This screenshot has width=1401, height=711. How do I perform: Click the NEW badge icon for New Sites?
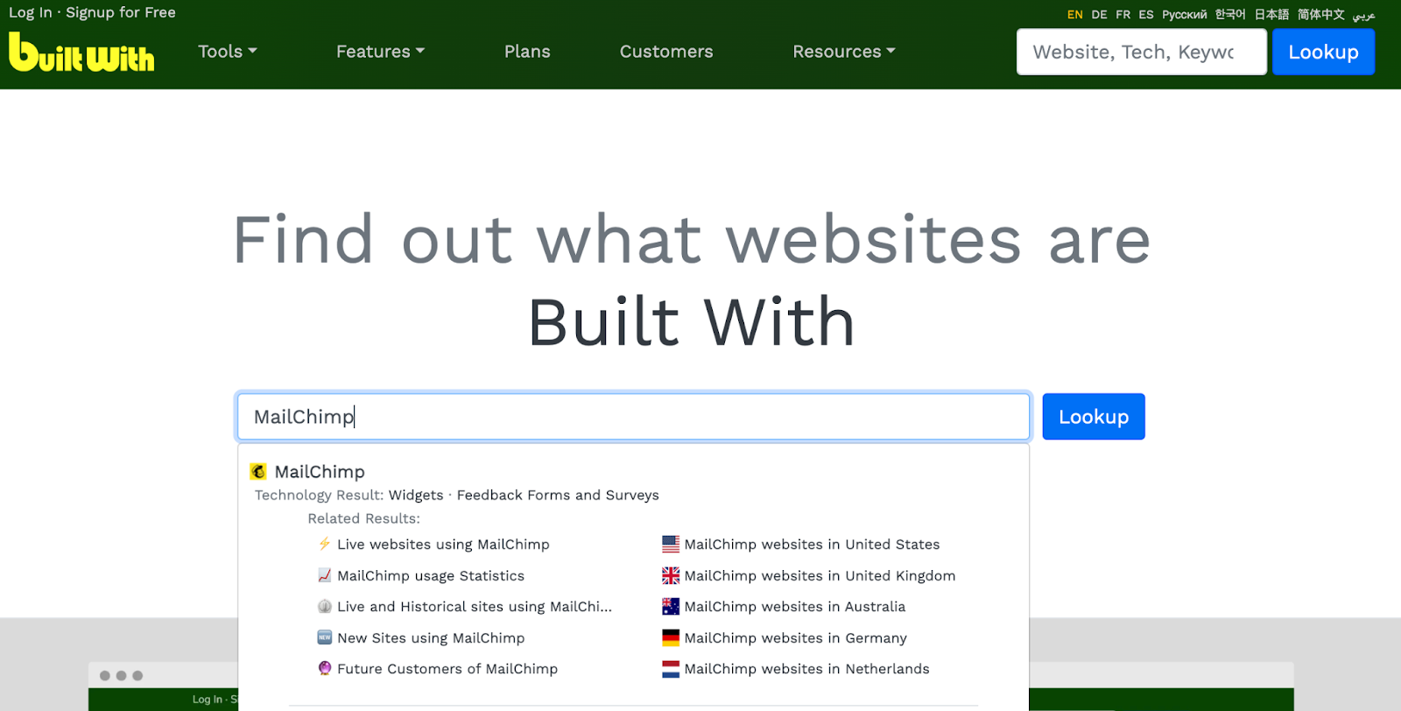coord(325,637)
